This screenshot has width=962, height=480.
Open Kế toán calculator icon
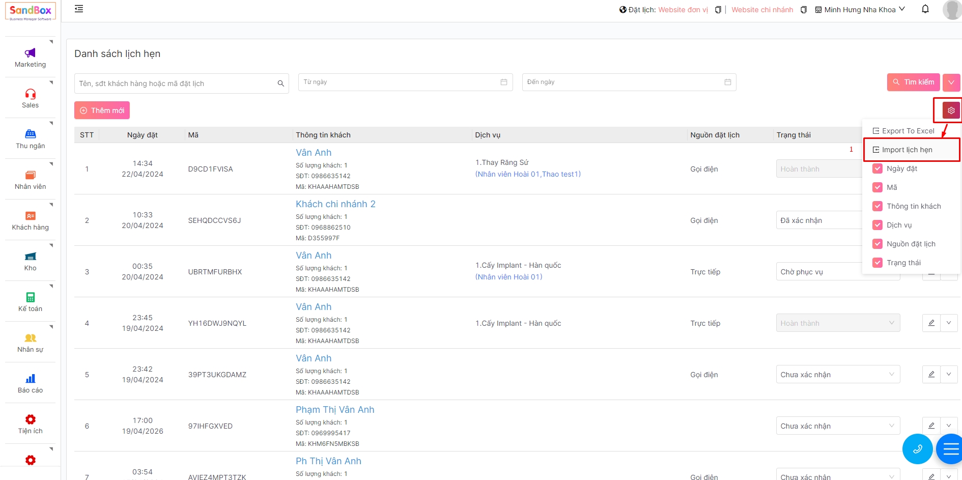[x=30, y=297]
